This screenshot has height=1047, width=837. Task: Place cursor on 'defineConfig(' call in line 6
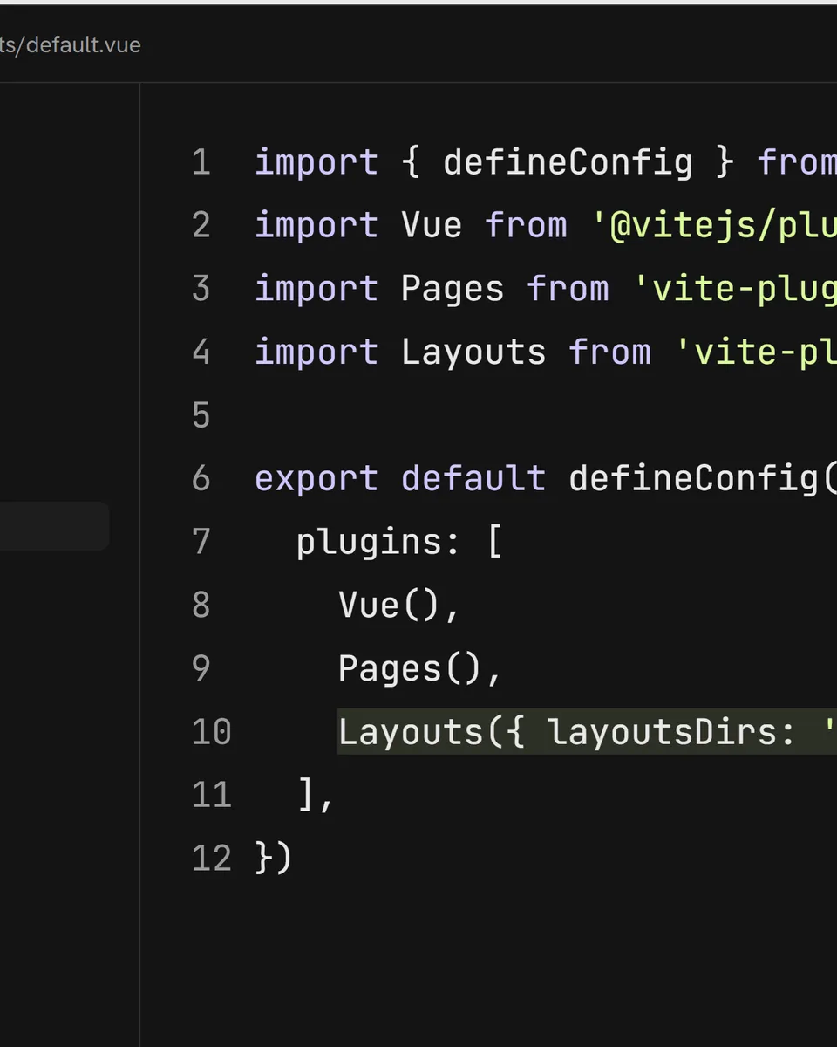point(703,478)
